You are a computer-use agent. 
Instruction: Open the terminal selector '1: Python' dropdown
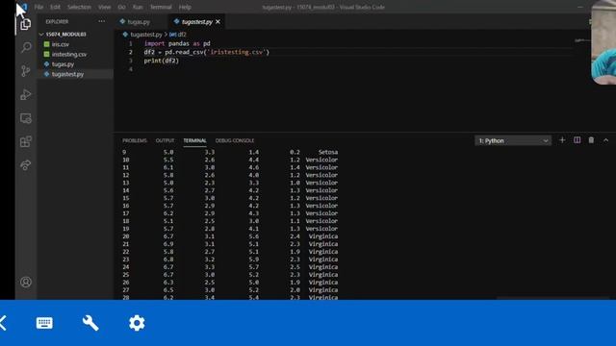tap(513, 140)
